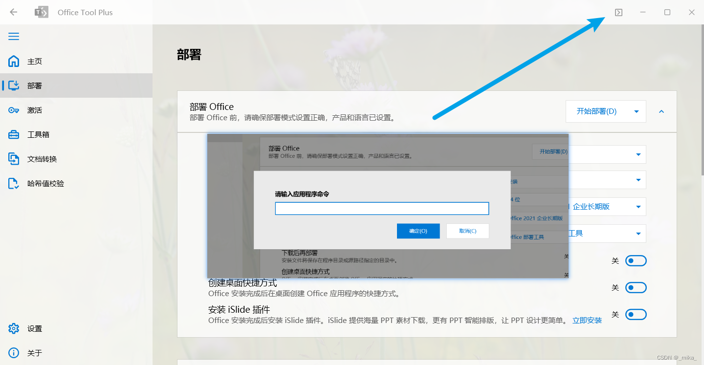704x365 pixels.
Task: Open the 企业长期版 dropdown
Action: pos(607,207)
